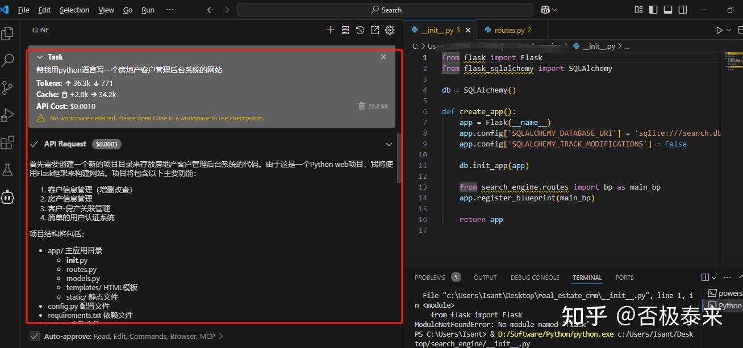Open the Search icon in activity bar
743x348 pixels.
coord(8,60)
